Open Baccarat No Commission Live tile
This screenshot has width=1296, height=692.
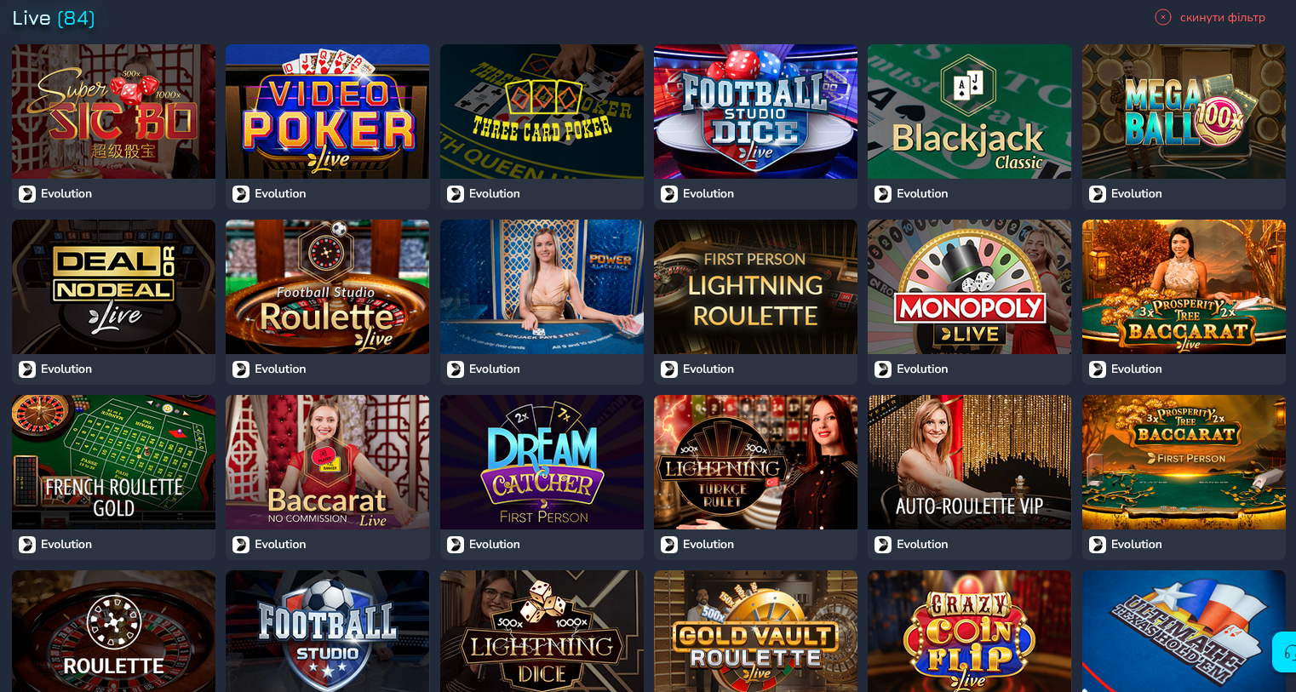[327, 462]
